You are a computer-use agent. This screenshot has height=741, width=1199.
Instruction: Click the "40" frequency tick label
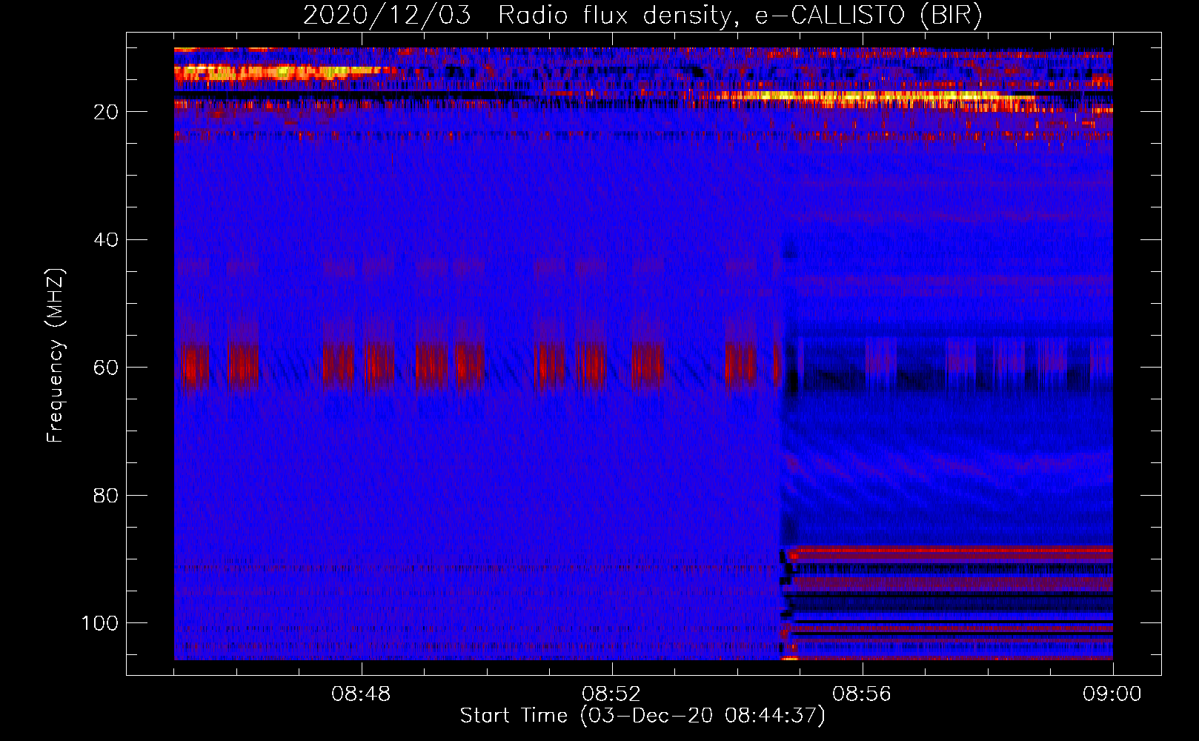point(106,240)
